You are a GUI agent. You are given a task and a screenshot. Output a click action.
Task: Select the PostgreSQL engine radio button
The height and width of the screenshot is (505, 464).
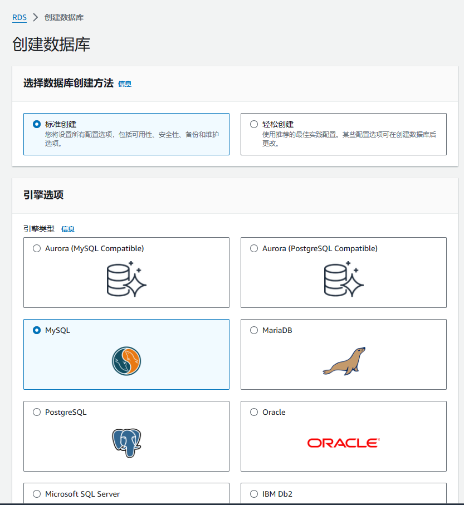point(37,412)
